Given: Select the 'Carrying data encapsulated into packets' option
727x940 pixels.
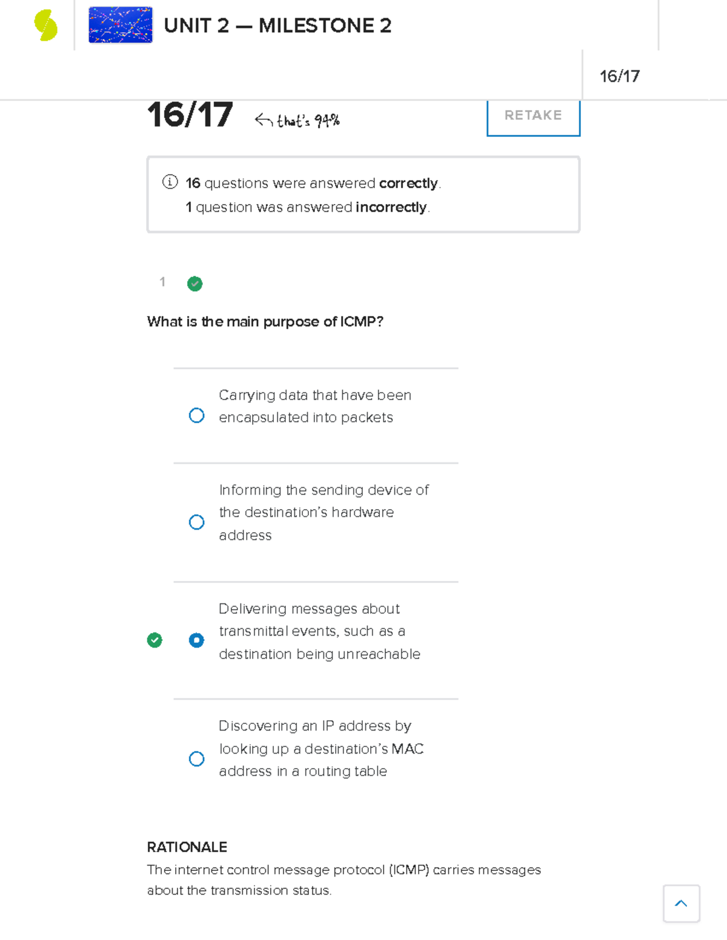Looking at the screenshot, I should tap(196, 415).
